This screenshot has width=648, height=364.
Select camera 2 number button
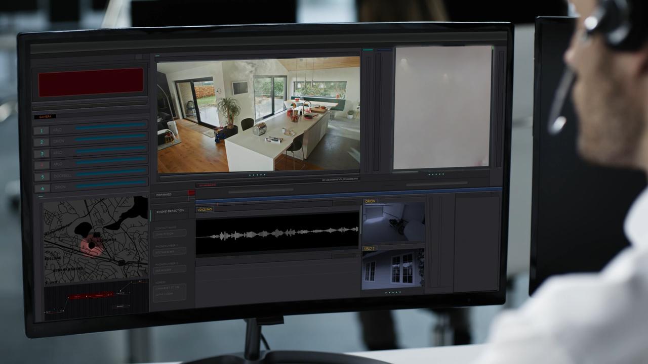point(42,142)
